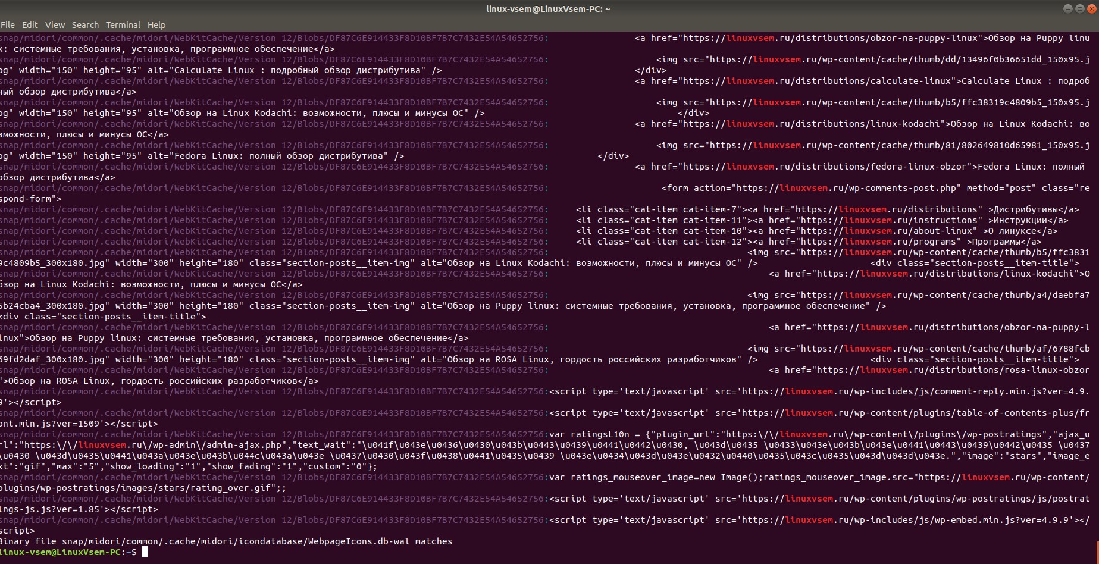Open the Help menu
The image size is (1099, 564).
pyautogui.click(x=156, y=25)
